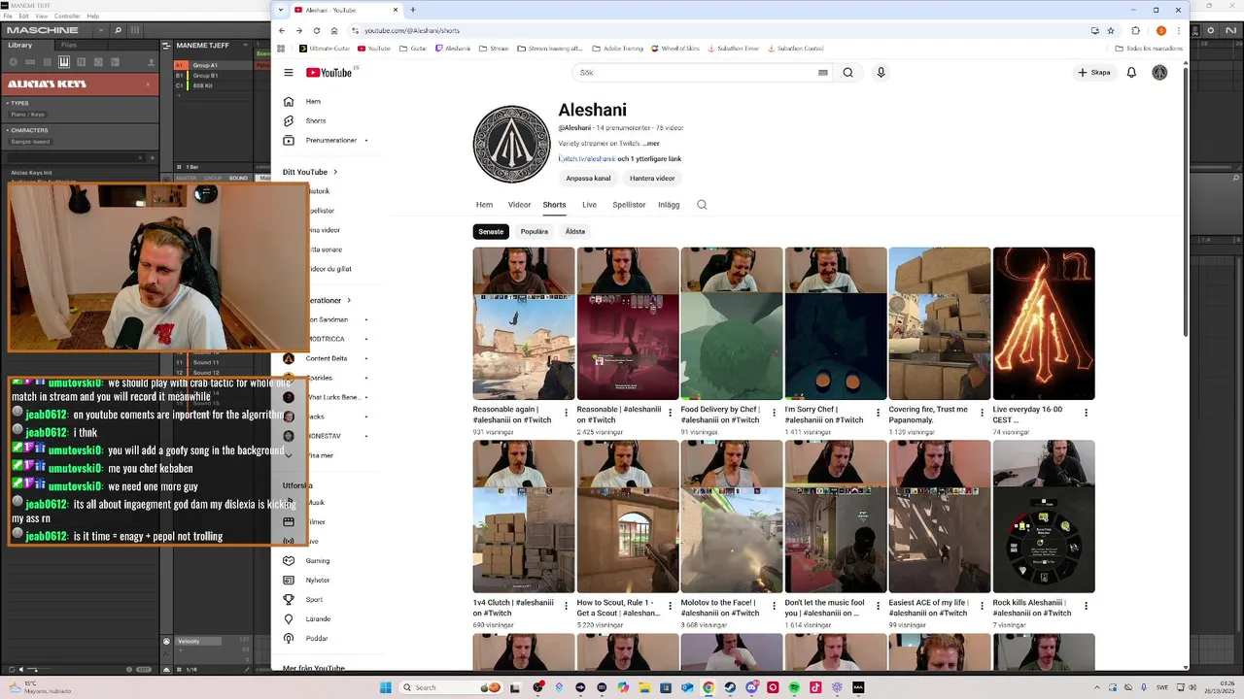Expand Visa mer chevron under subscriptions

click(x=289, y=455)
